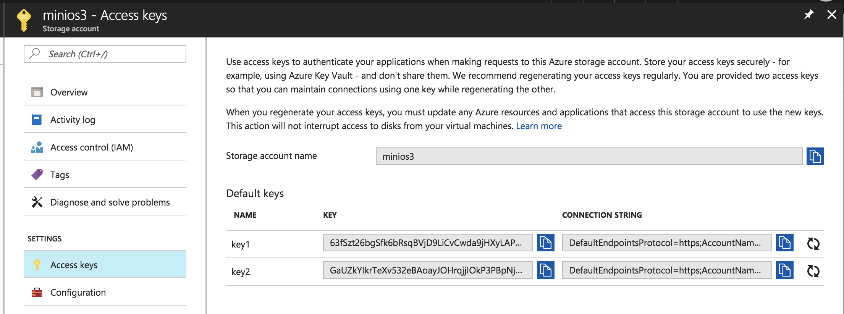This screenshot has height=314, width=844.
Task: Select the key2 key text field
Action: pos(428,270)
